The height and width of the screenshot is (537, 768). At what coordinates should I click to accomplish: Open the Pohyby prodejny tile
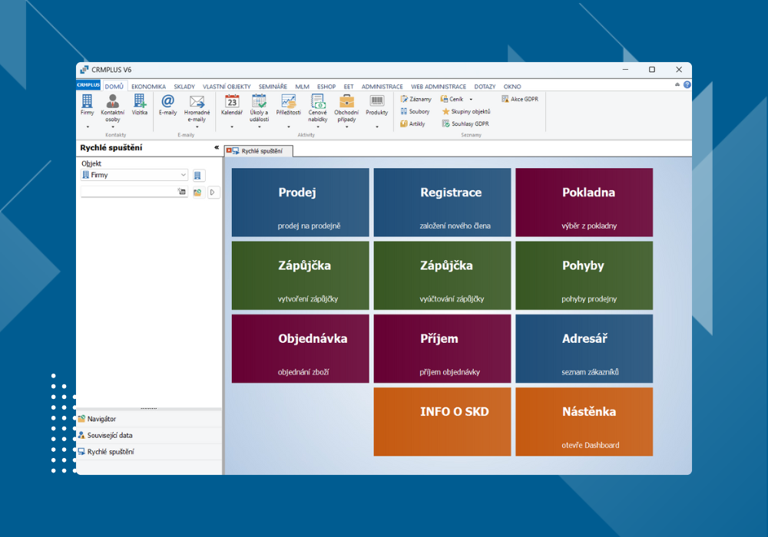click(x=584, y=275)
